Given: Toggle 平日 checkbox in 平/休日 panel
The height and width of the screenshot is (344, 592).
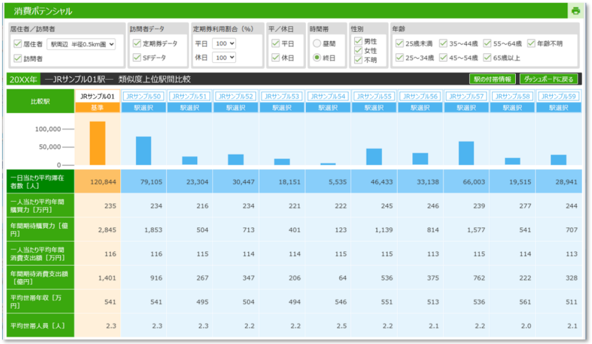Looking at the screenshot, I should (275, 43).
